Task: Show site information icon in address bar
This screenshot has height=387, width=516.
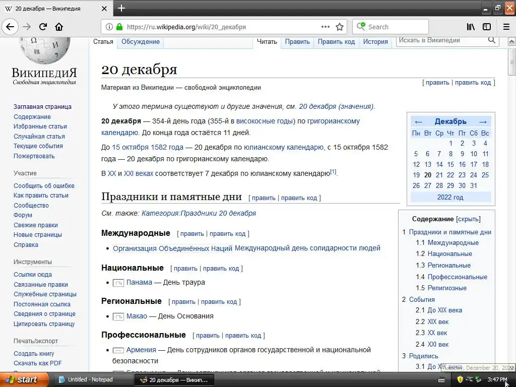Action: [109, 27]
